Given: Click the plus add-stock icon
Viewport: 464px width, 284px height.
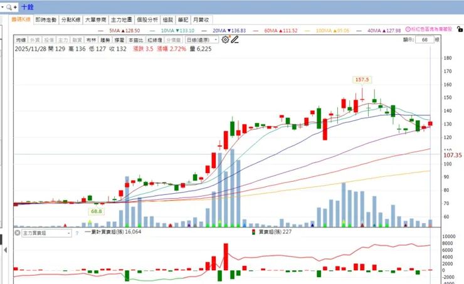Looking at the screenshot, I should 15,7.
